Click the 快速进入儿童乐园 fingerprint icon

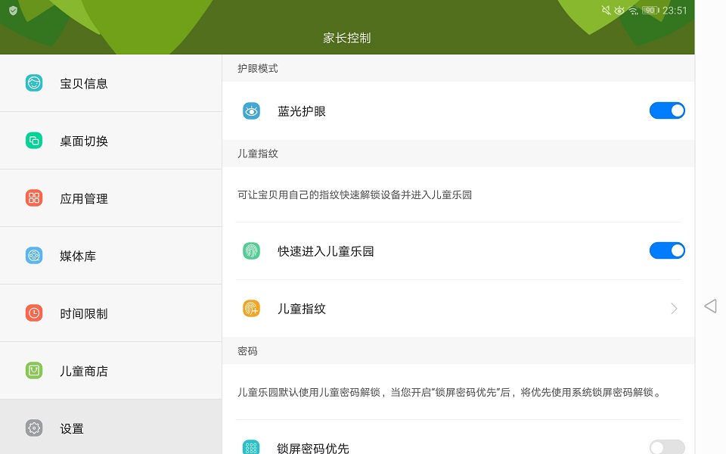(x=251, y=250)
